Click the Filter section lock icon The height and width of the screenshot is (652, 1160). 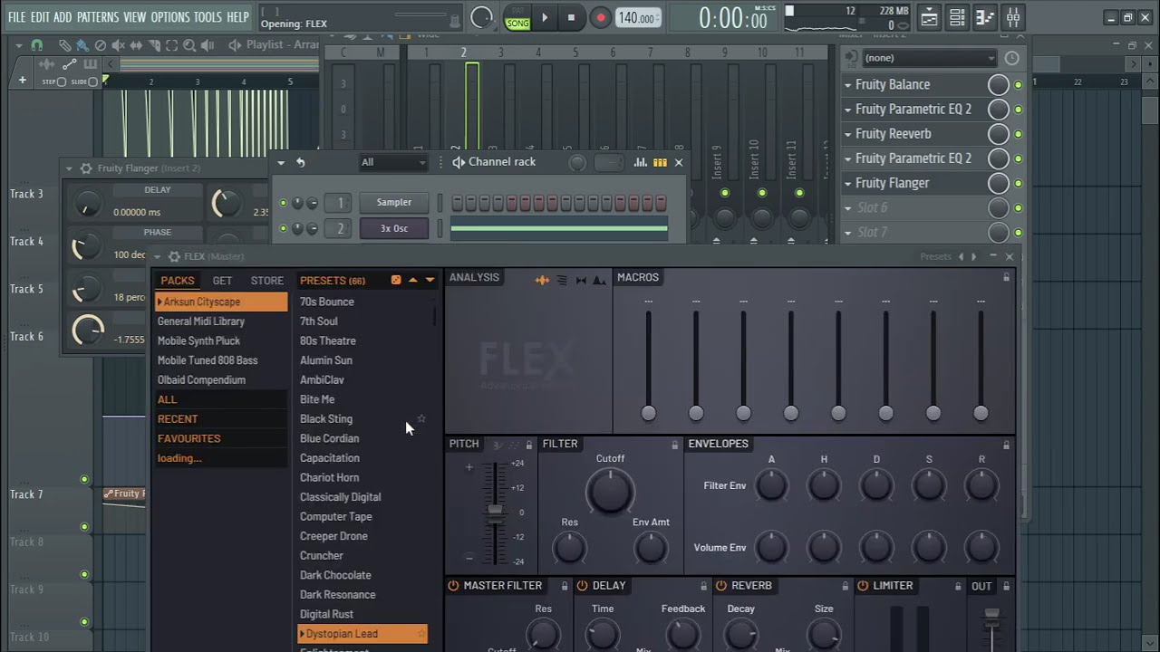point(674,445)
